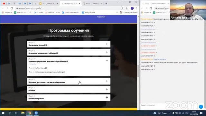Image resolution: width=206 pixels, height=116 pixels.
Task: Click the Подробнее link in the blue banner
Action: pyautogui.click(x=101, y=17)
